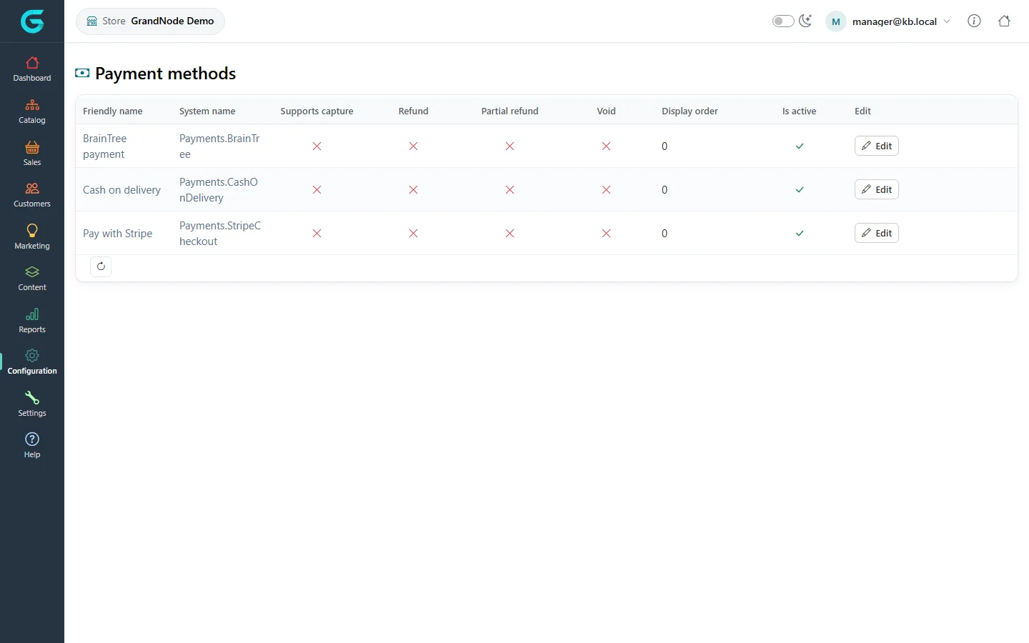Image resolution: width=1029 pixels, height=643 pixels.
Task: Open the Store GrandNode Demo selector
Action: pyautogui.click(x=150, y=21)
